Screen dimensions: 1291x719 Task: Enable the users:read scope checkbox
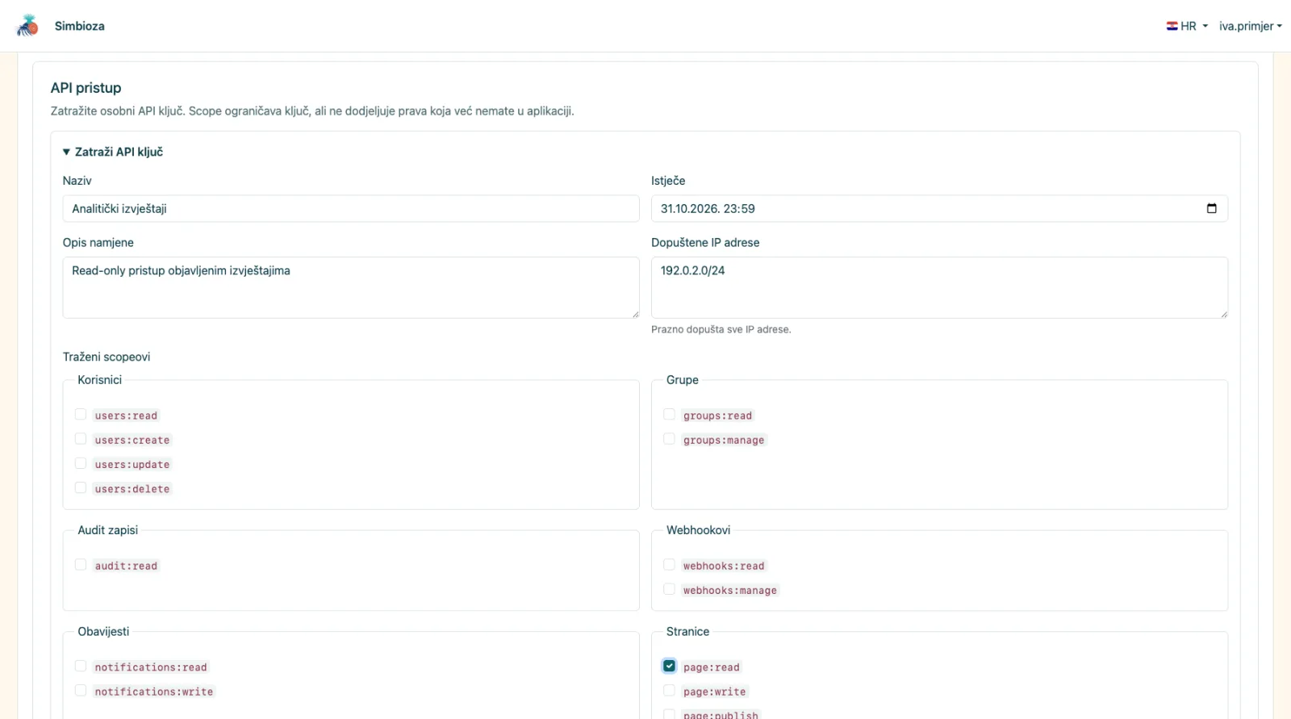[x=81, y=415]
